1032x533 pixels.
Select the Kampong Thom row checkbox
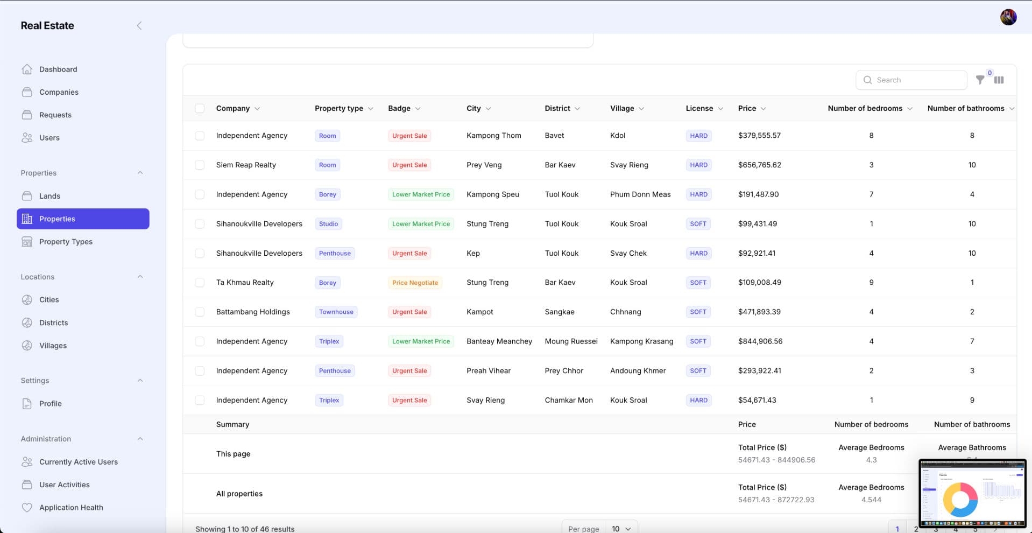click(x=200, y=136)
